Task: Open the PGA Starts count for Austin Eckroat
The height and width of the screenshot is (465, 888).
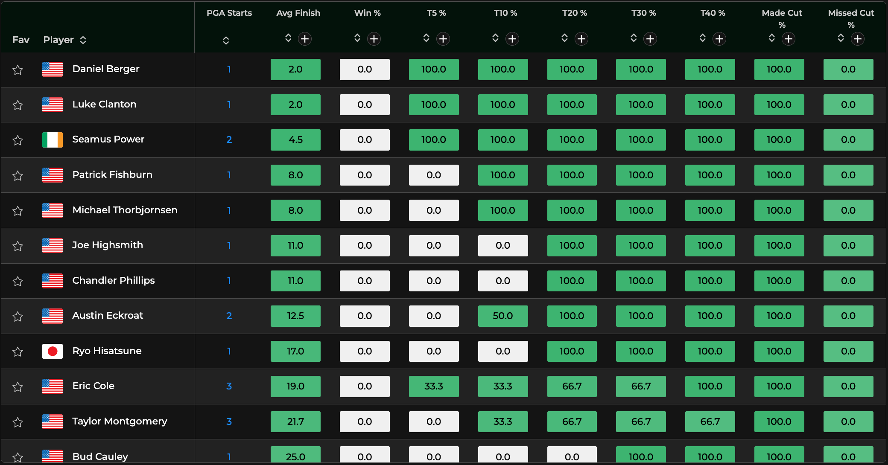Action: [x=229, y=316]
